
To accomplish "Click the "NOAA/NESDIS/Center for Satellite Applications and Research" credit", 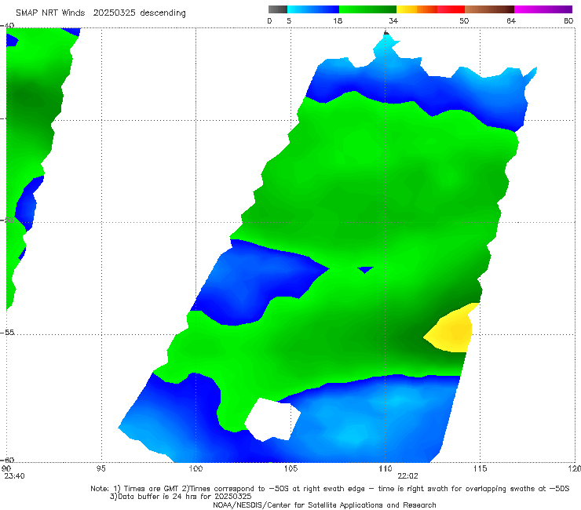I will [x=324, y=505].
